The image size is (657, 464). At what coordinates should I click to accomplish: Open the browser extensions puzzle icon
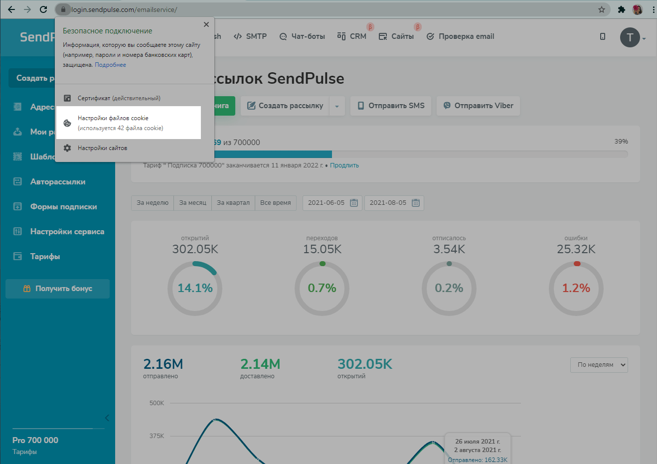(x=621, y=9)
